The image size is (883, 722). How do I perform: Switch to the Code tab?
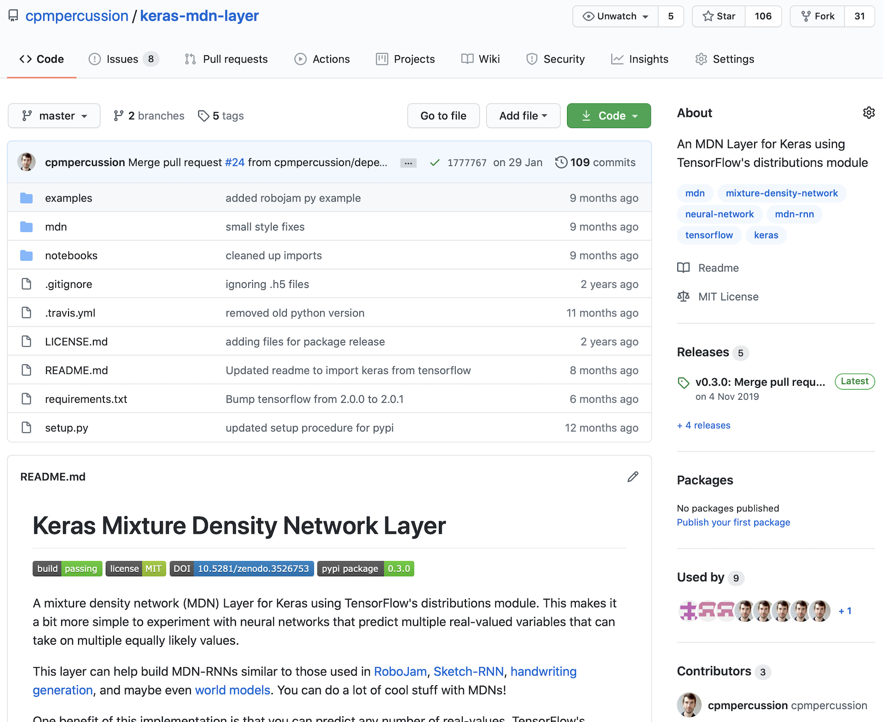[41, 59]
